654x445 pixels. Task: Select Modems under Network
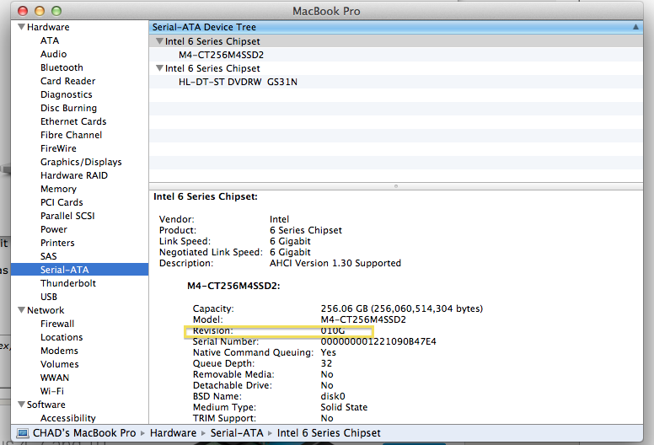tap(59, 351)
